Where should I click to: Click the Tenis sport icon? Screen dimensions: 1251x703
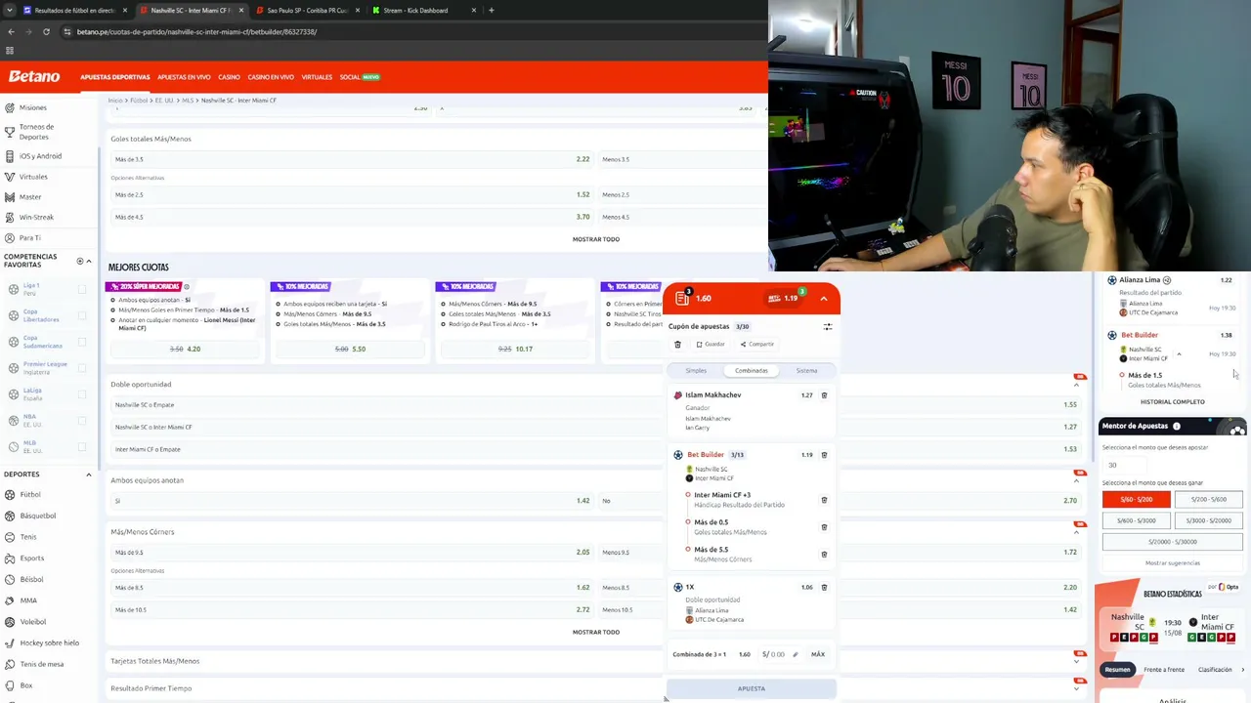coord(9,537)
